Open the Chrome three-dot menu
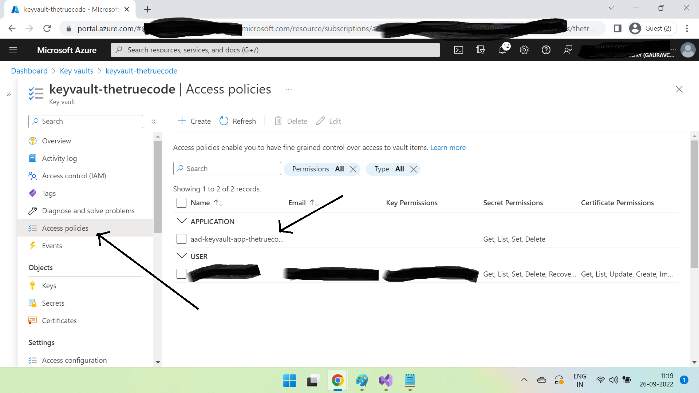Screen dimensions: 699x393 [687, 28]
